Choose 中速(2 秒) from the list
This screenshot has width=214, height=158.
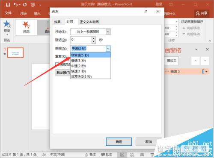click(x=90, y=66)
